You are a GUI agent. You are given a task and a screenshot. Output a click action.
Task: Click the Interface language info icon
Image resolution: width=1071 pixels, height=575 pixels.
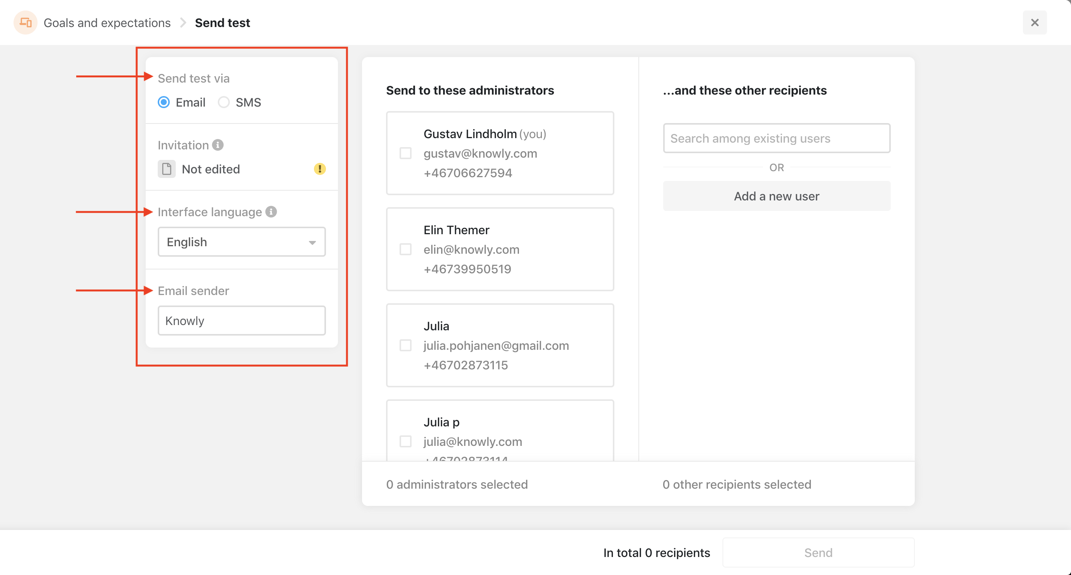(271, 212)
